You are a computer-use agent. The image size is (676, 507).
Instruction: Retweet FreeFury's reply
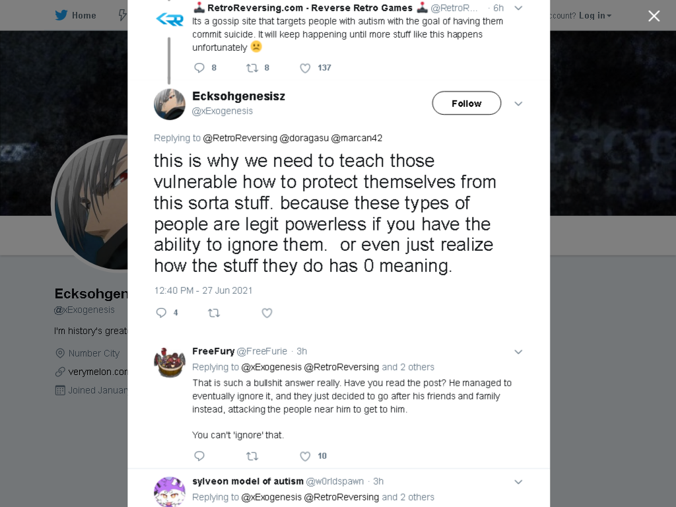pos(252,456)
